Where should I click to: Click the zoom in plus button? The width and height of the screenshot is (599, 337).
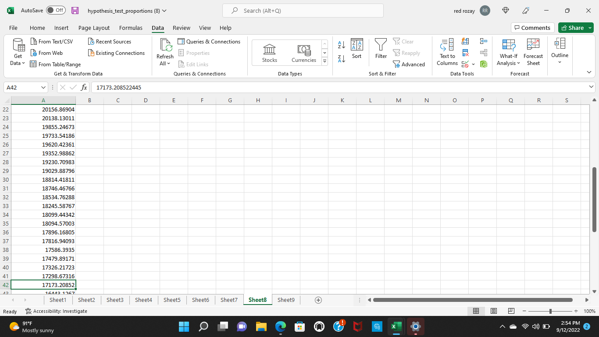coord(576,311)
